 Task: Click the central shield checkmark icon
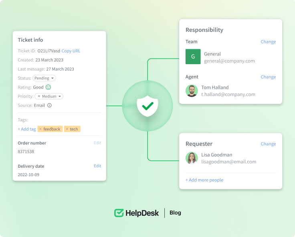coord(147,106)
